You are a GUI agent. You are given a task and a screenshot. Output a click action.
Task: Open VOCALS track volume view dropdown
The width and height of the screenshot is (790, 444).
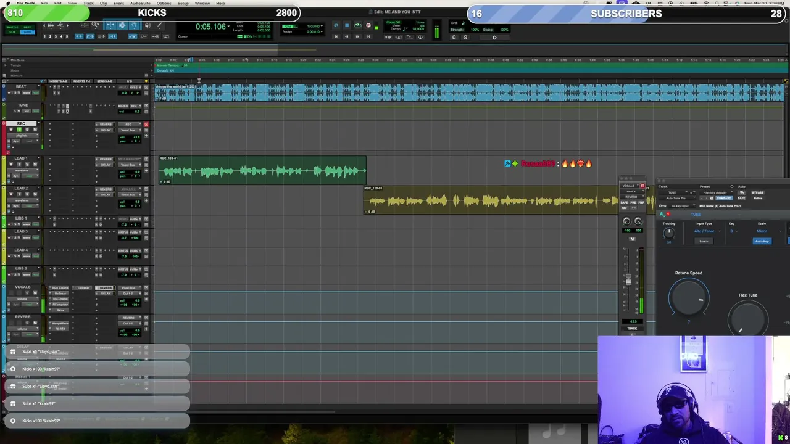click(23, 299)
